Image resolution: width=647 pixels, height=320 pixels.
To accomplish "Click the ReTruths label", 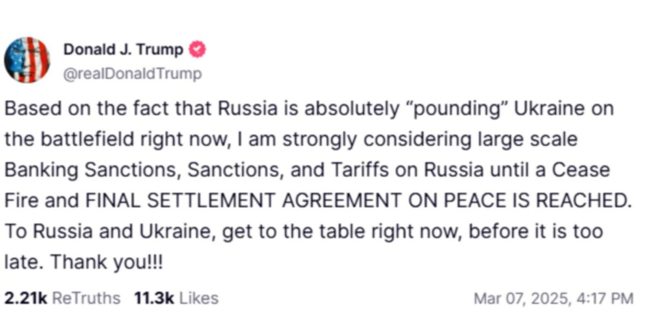I will [x=86, y=298].
